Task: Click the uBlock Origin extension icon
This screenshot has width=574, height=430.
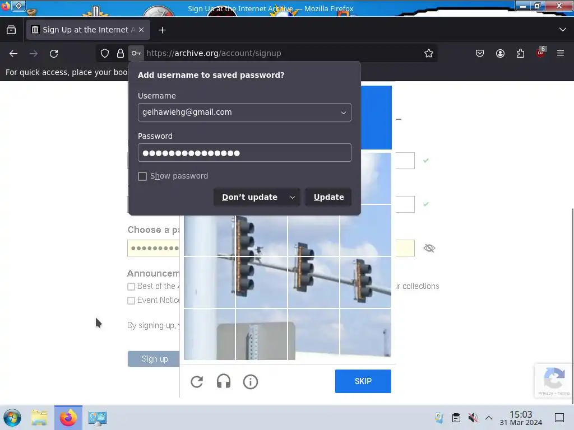Action: click(x=541, y=53)
